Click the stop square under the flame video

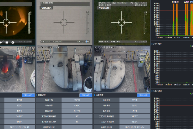(x=7, y=42)
